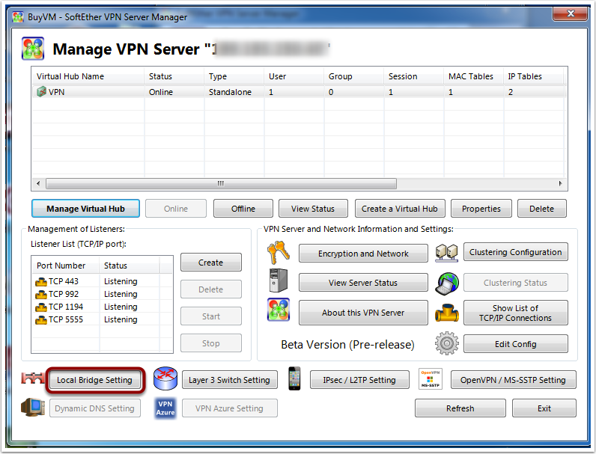Show List of TCP/IP Connections

pyautogui.click(x=515, y=313)
